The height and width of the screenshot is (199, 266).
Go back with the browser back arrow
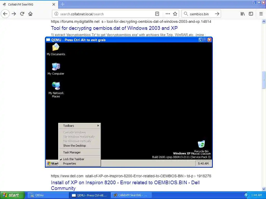click(x=5, y=14)
